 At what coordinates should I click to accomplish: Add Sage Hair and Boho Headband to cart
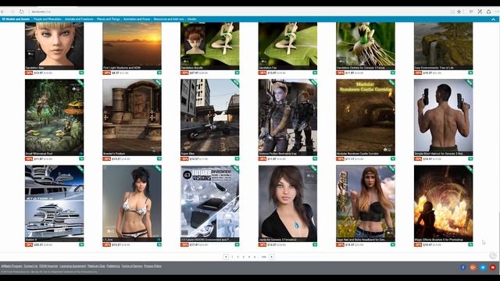[x=392, y=244]
